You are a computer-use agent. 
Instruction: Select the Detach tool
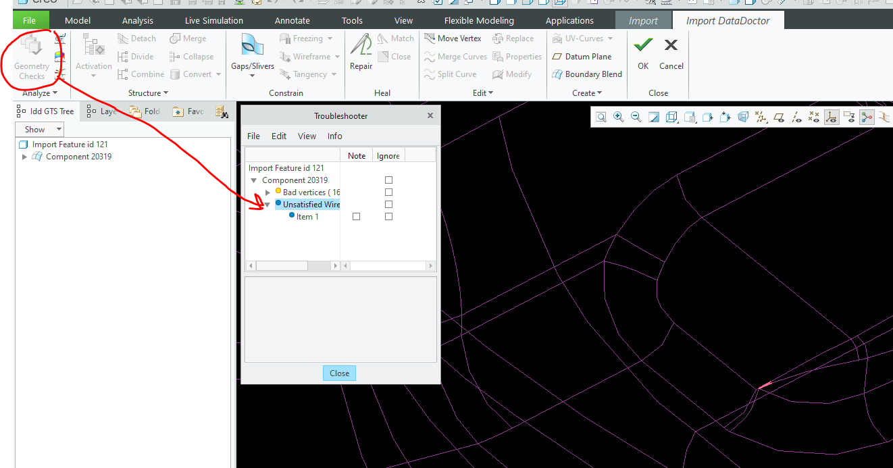click(137, 38)
